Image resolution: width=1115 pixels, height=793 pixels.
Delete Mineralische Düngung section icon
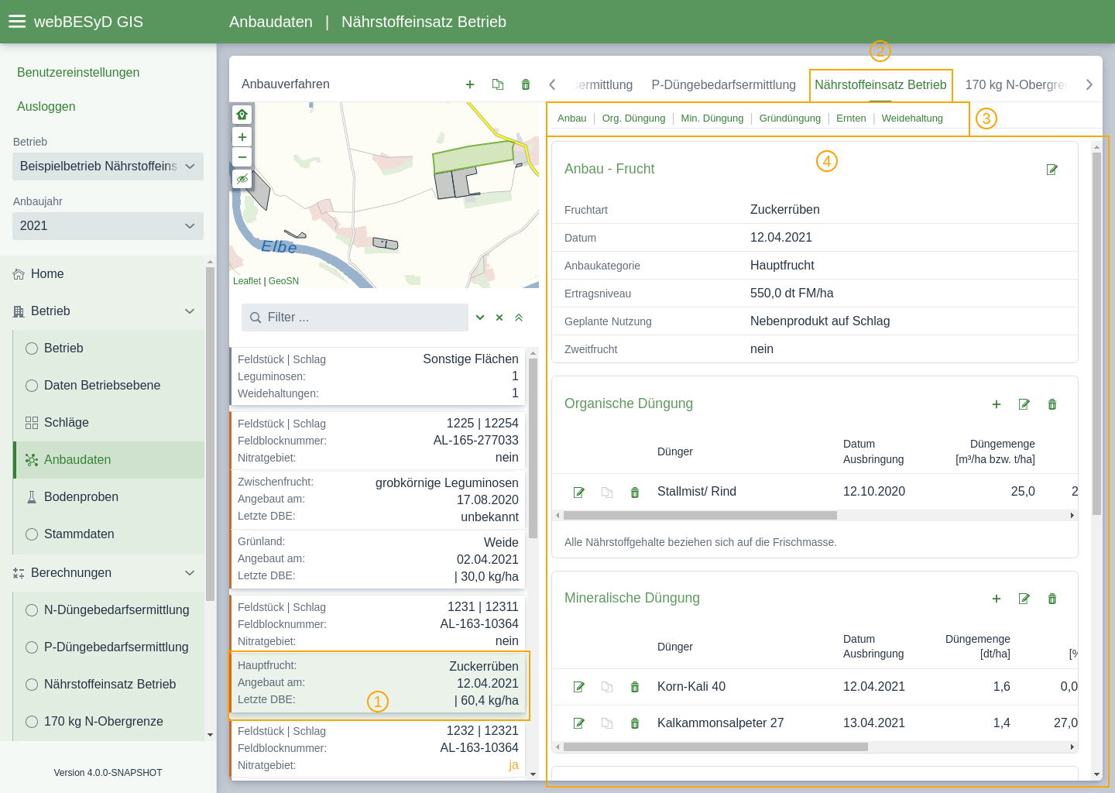[1052, 599]
